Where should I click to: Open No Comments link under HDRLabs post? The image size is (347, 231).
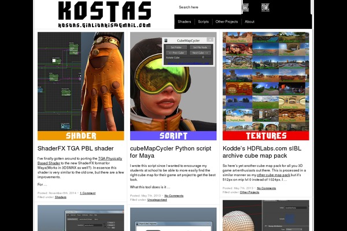pos(267,188)
